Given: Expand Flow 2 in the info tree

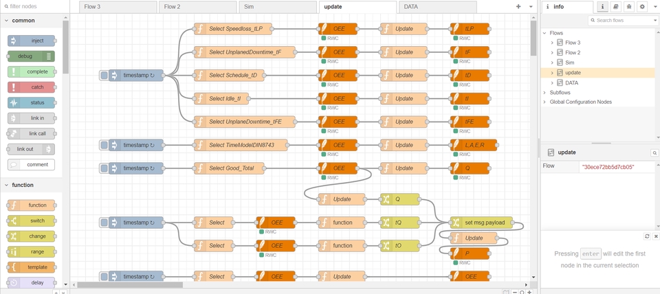Looking at the screenshot, I should coord(552,53).
